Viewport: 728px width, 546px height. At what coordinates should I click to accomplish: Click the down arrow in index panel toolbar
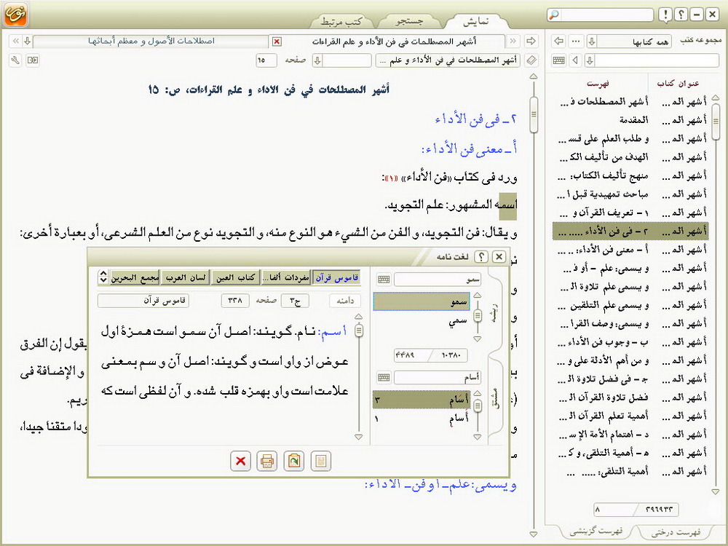(x=590, y=60)
